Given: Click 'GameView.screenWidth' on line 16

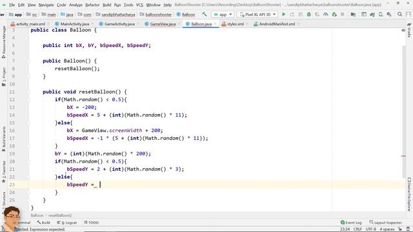Looking at the screenshot, I should (x=112, y=130).
